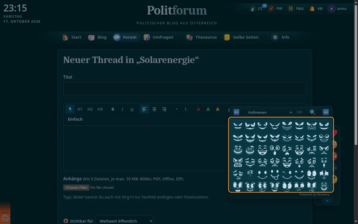This screenshot has height=224, width=358.
Task: Pick the green text color A
Action: (208, 109)
